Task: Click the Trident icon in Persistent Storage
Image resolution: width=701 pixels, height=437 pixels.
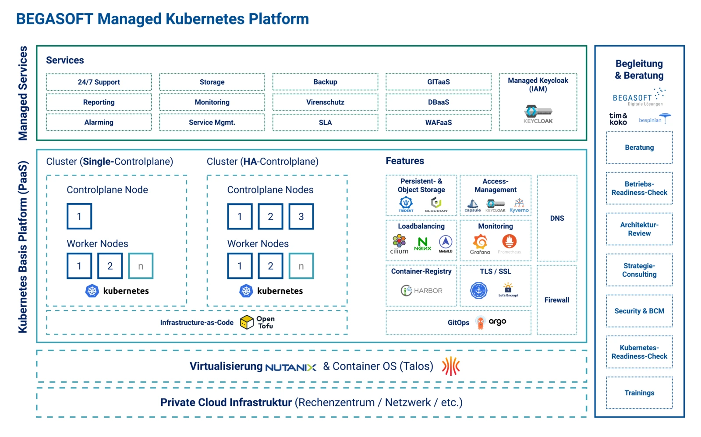Action: [x=406, y=203]
